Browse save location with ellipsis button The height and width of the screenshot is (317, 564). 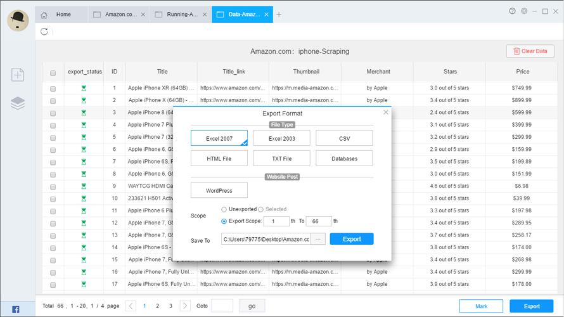319,239
